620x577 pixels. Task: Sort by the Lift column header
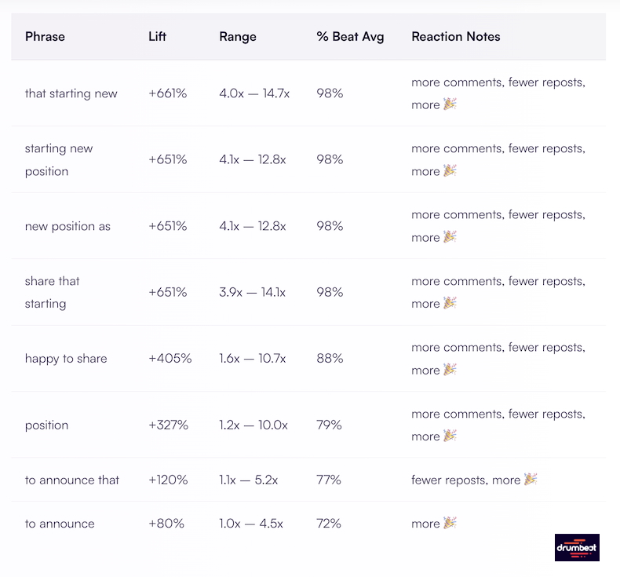click(x=157, y=36)
